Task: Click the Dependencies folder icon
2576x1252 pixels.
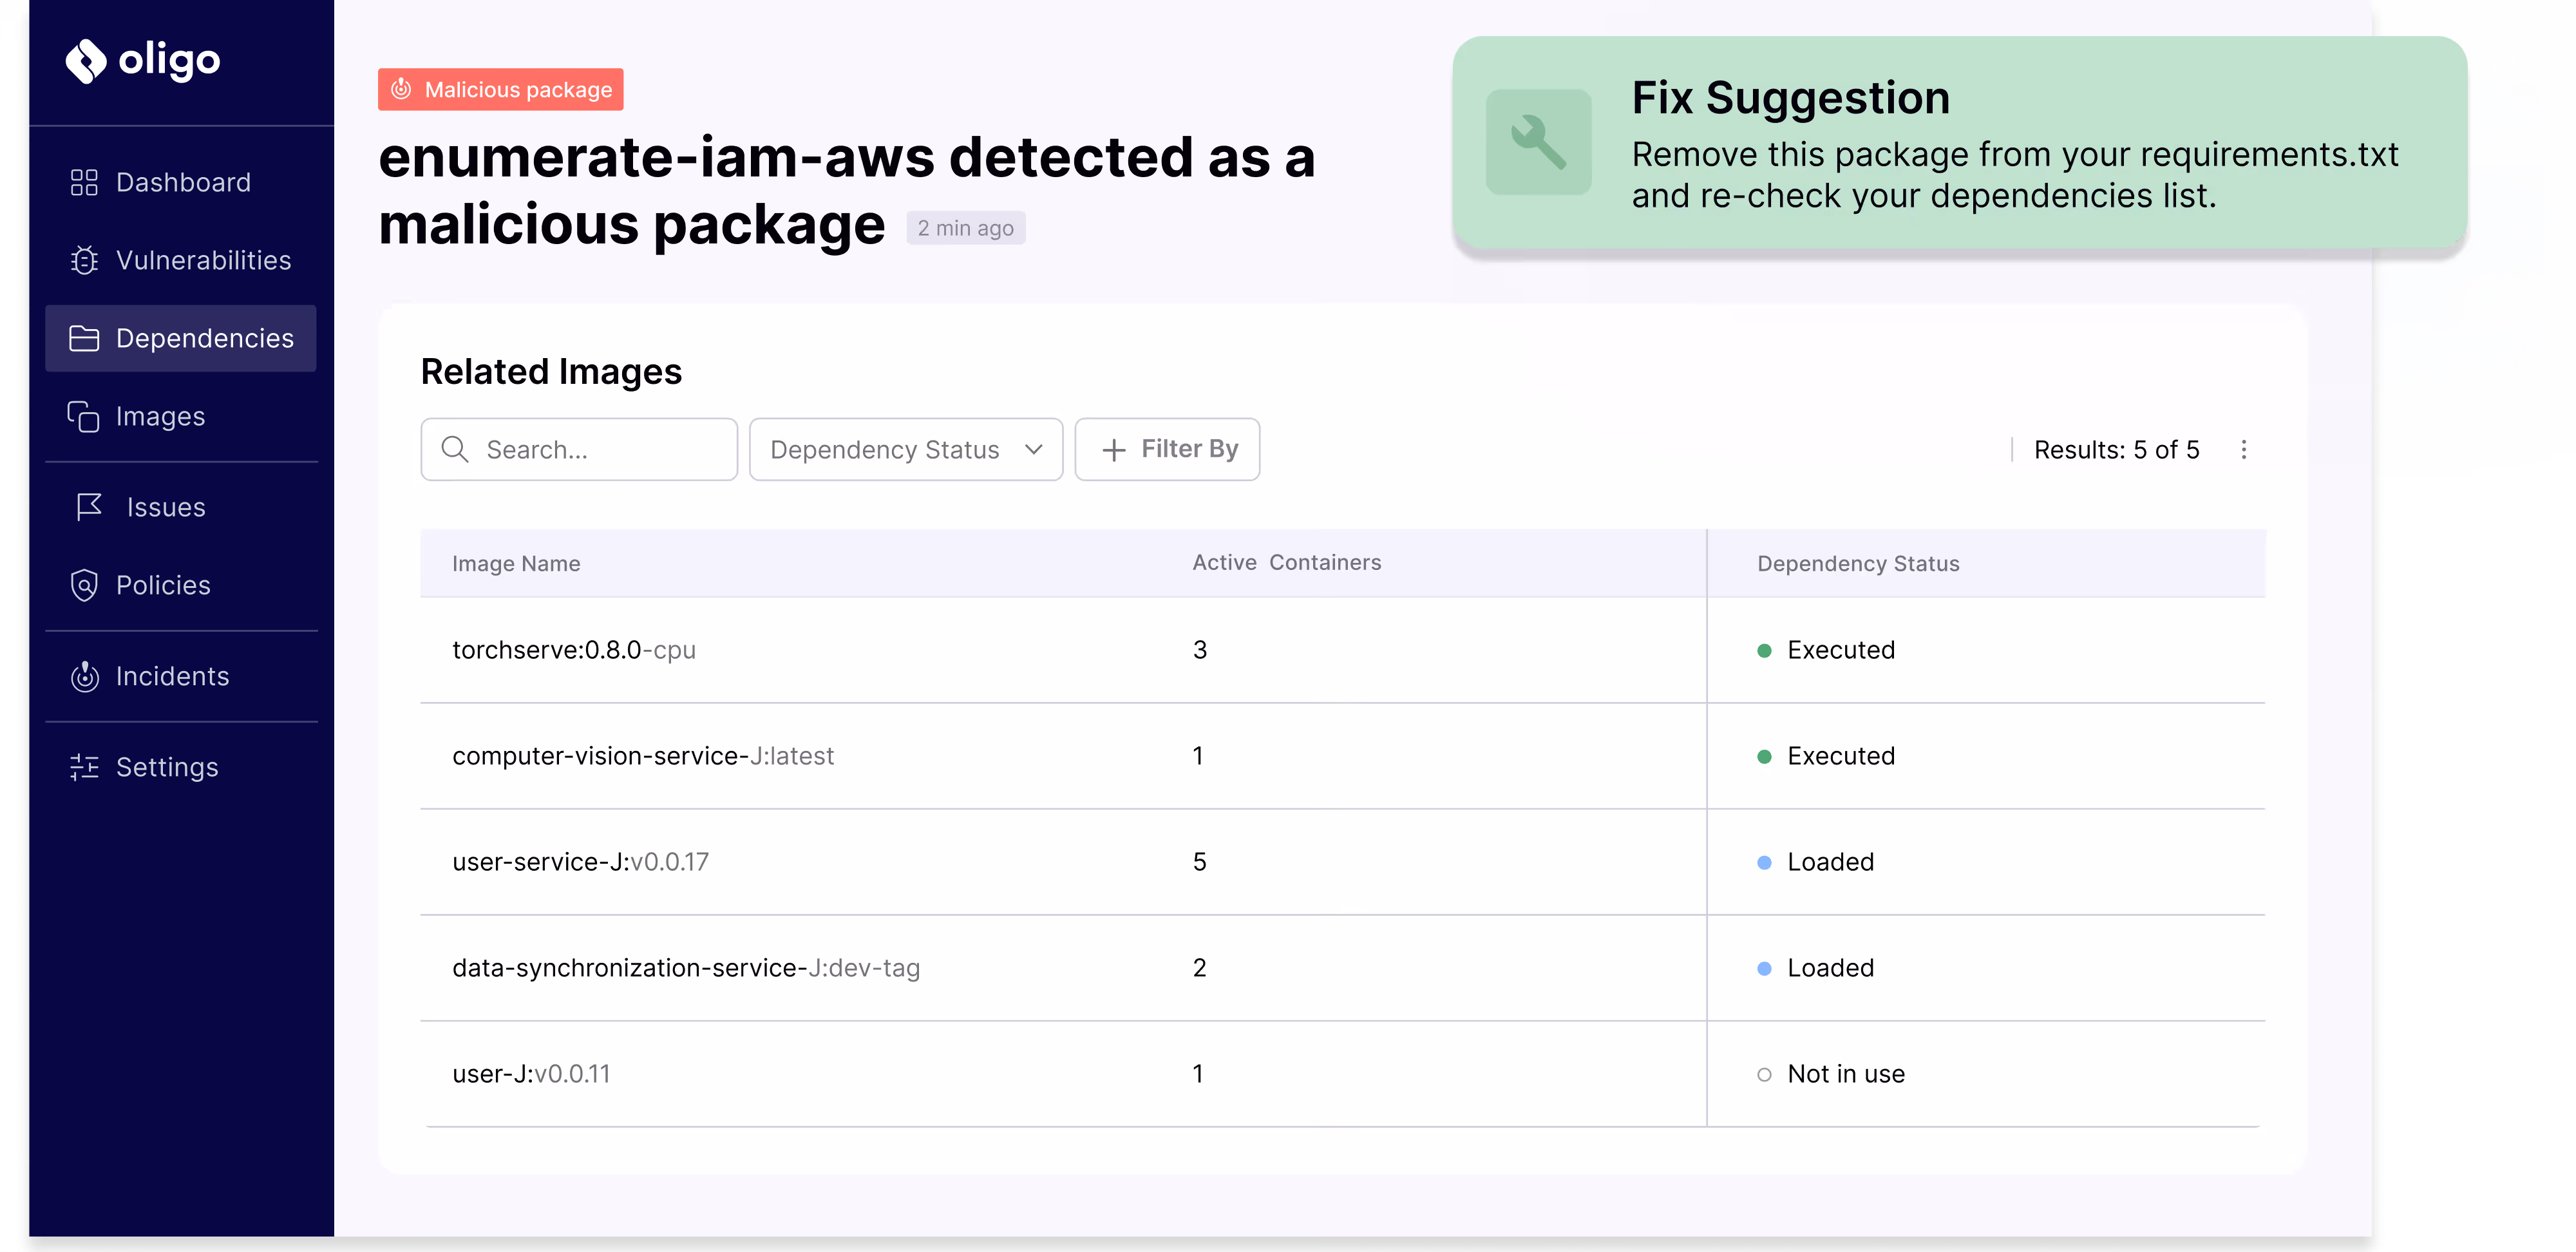Action: [x=84, y=338]
